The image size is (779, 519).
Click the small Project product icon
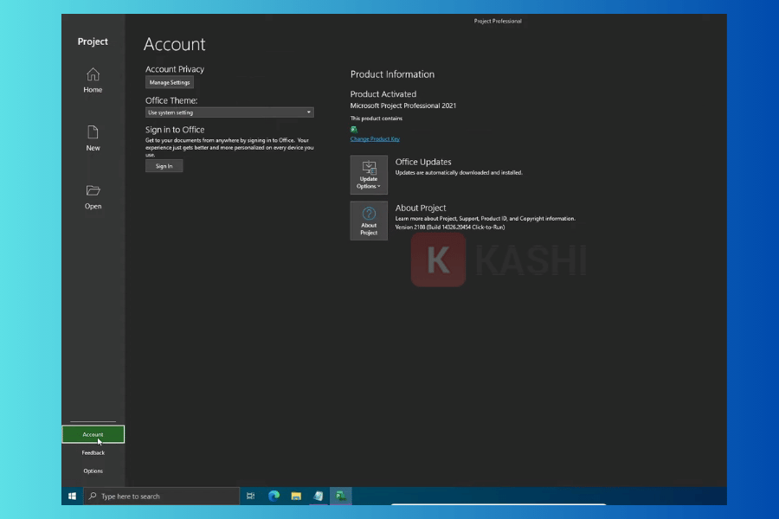point(354,129)
